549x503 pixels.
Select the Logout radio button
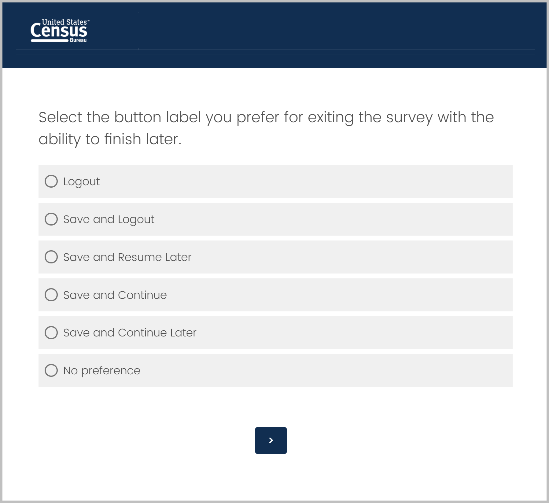tap(51, 181)
